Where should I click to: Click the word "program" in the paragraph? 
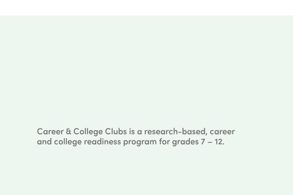(140, 142)
